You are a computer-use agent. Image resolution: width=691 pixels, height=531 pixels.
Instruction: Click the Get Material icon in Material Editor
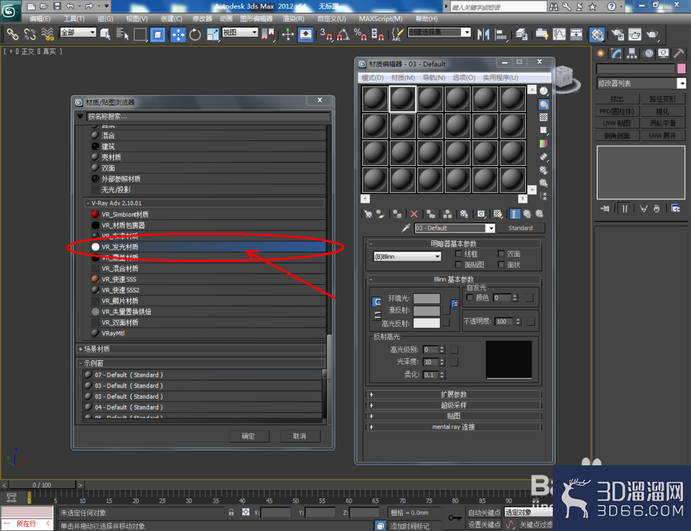tap(368, 214)
